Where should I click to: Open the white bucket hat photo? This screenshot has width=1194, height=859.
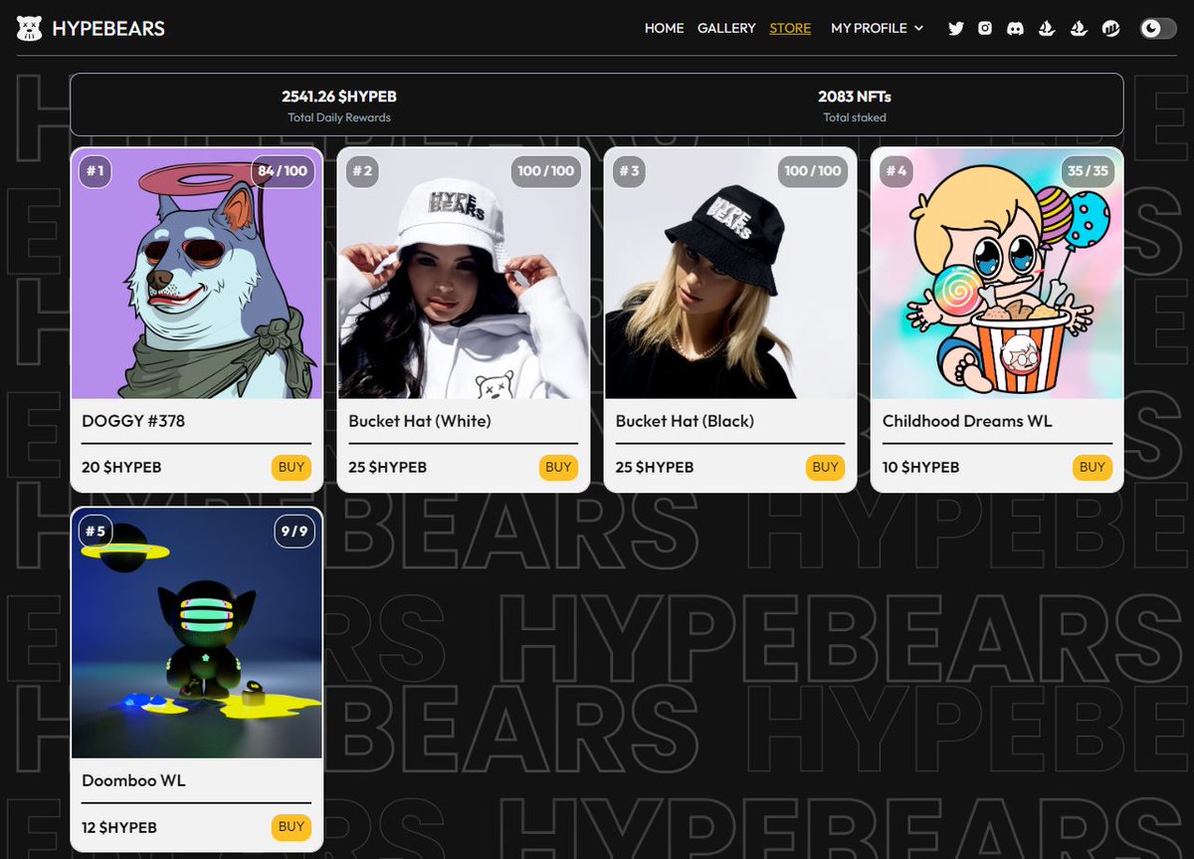[464, 274]
